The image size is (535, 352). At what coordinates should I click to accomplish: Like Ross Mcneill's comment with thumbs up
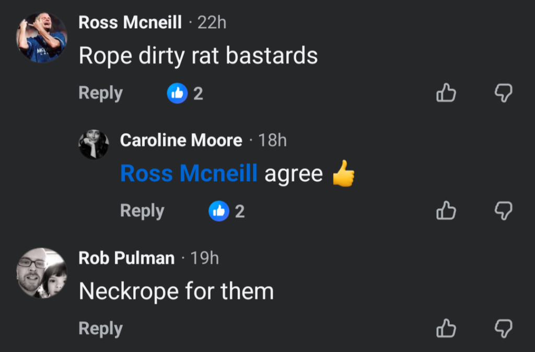coord(446,94)
